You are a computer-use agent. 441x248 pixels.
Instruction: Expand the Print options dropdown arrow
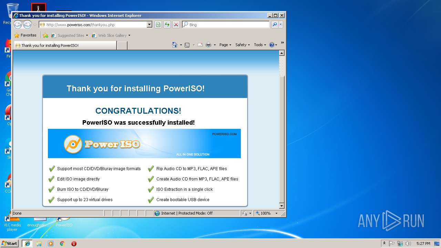pyautogui.click(x=215, y=45)
